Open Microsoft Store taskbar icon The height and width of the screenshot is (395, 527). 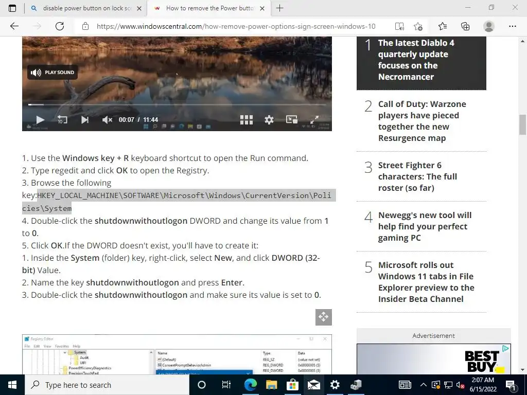[x=292, y=385]
